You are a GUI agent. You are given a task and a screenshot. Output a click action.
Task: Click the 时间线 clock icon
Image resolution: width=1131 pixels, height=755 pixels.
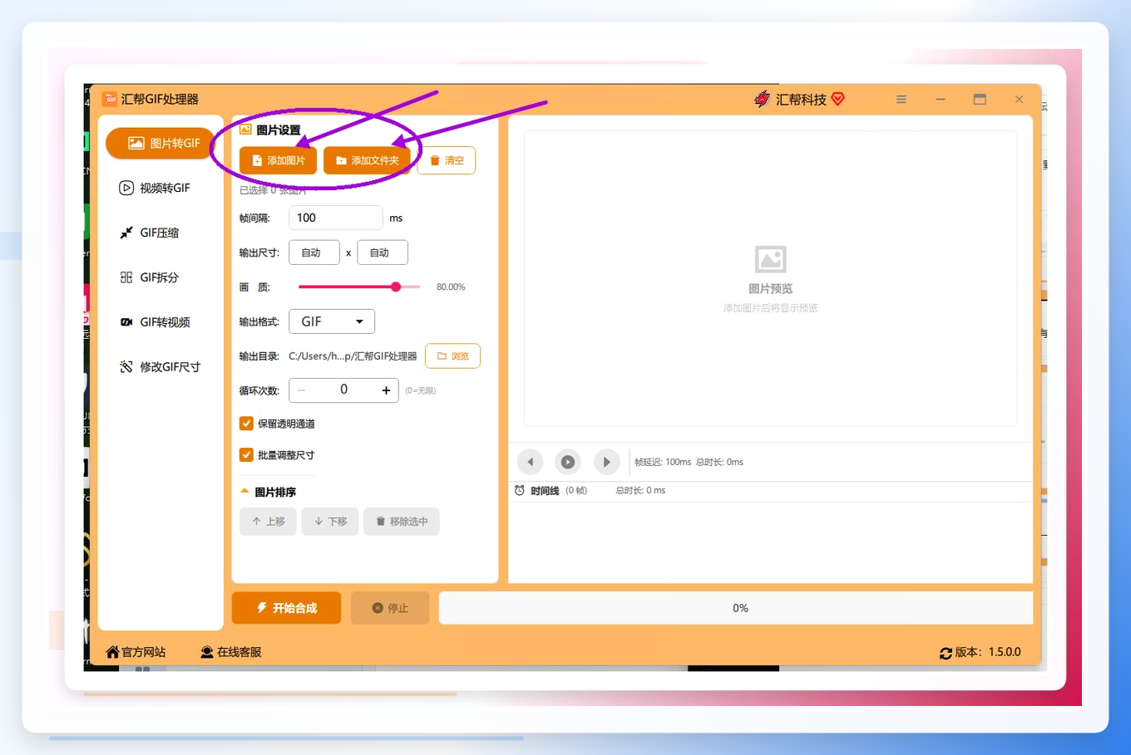click(x=520, y=490)
